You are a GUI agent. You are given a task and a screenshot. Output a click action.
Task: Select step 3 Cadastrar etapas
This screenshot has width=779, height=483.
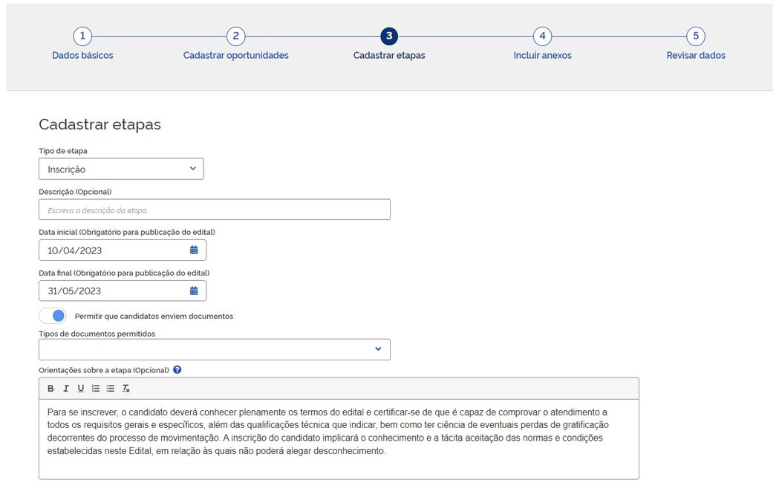click(x=389, y=36)
